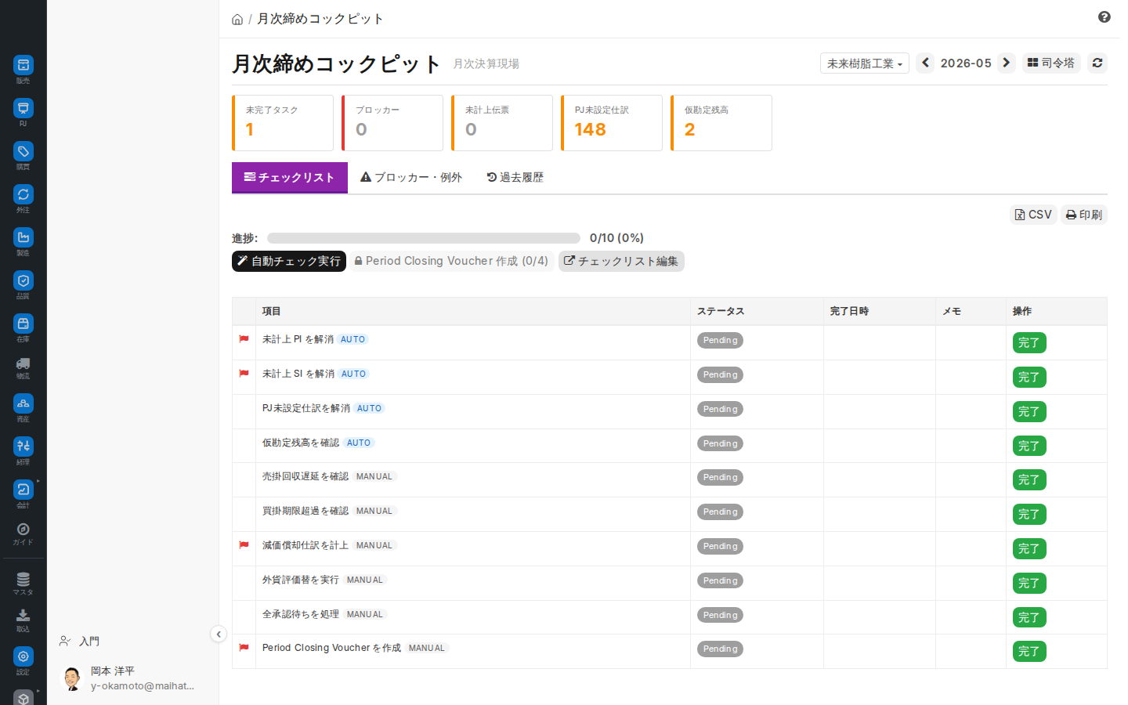Open the 物流 logistics truck icon

23,363
